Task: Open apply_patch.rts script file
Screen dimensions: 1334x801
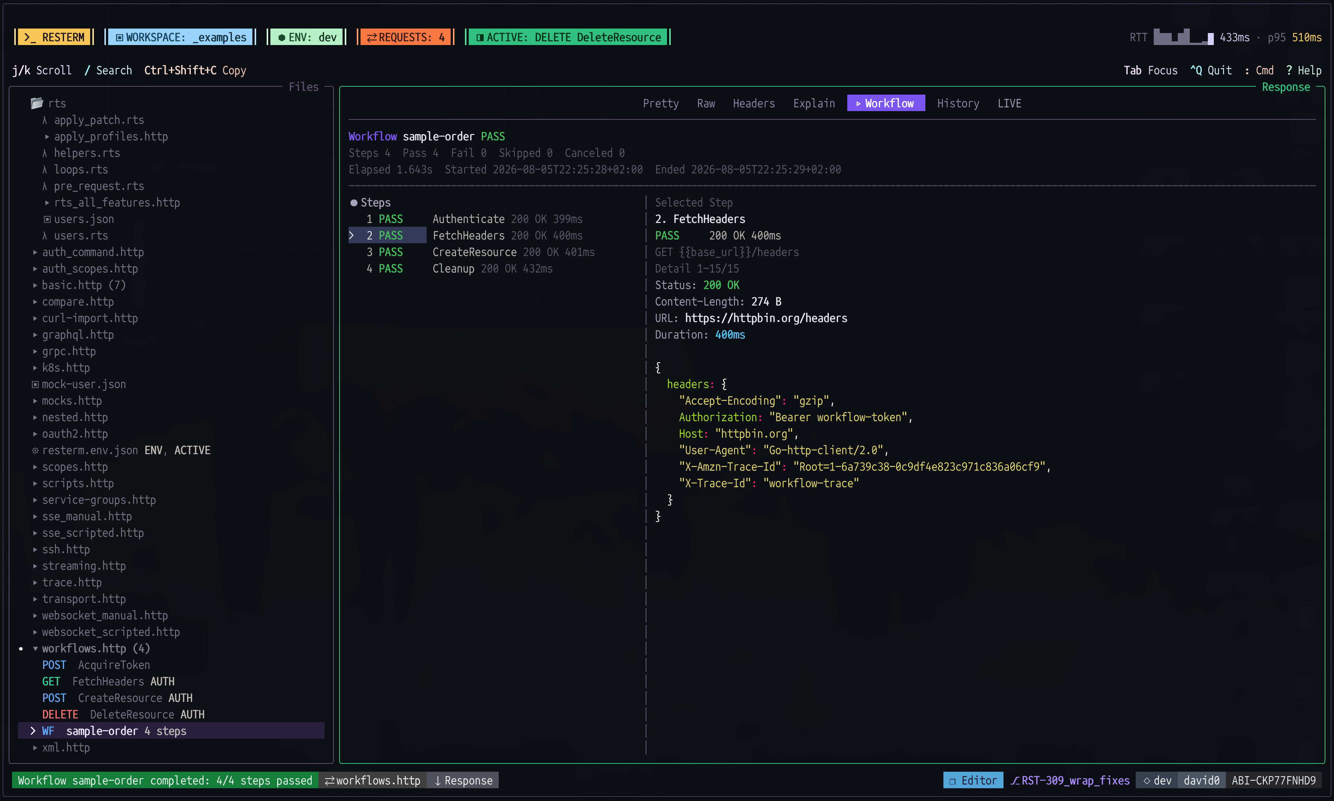Action: 99,120
